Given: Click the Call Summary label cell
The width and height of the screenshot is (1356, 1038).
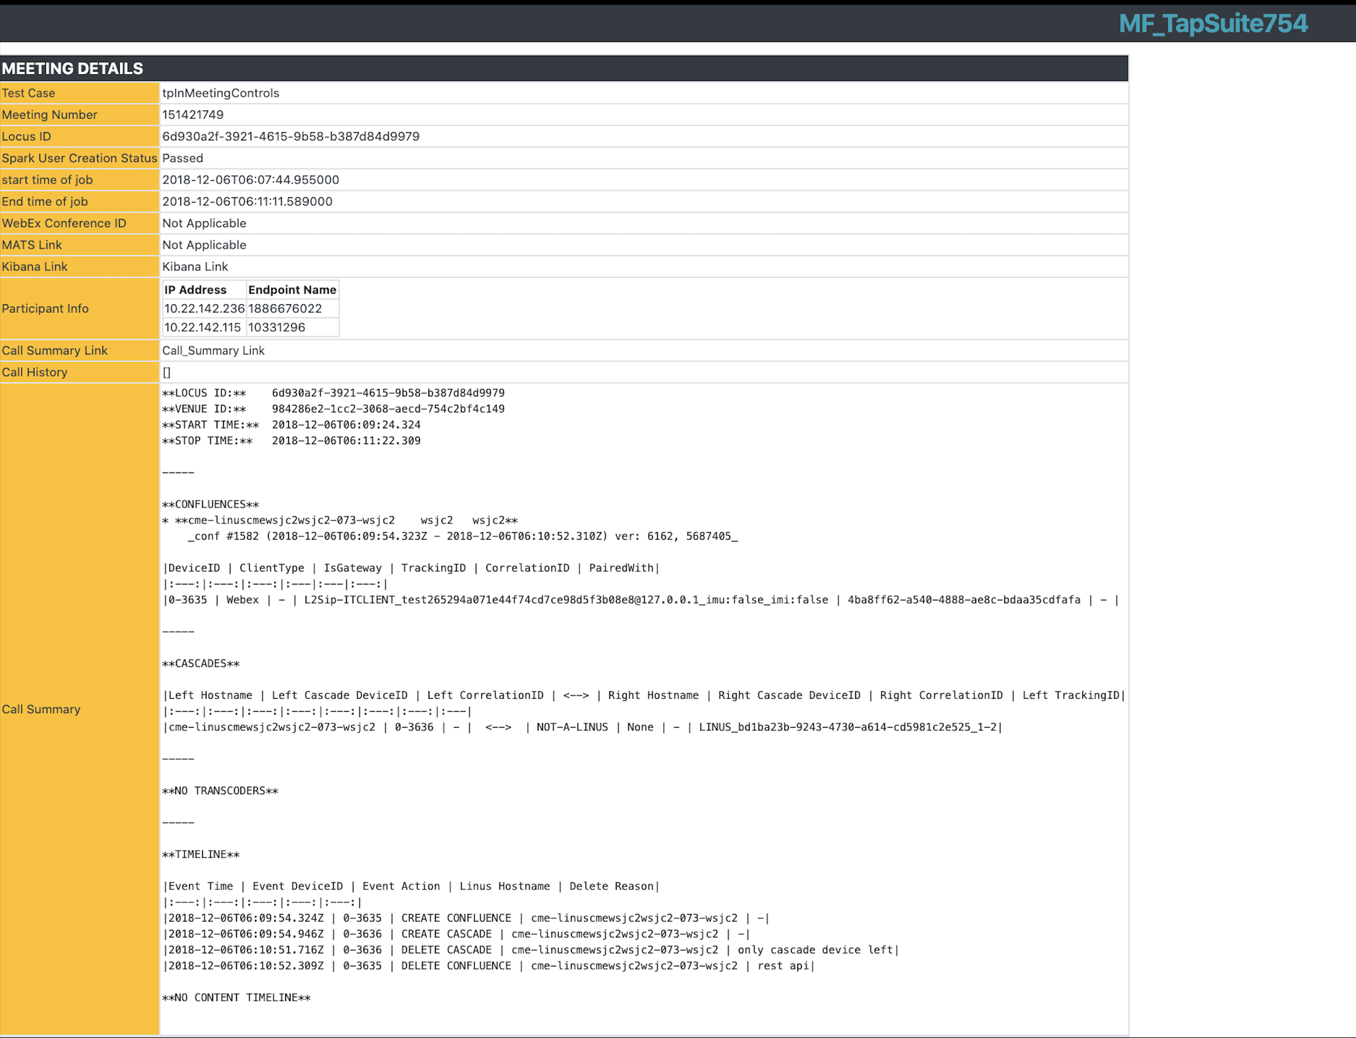Looking at the screenshot, I should (x=41, y=709).
